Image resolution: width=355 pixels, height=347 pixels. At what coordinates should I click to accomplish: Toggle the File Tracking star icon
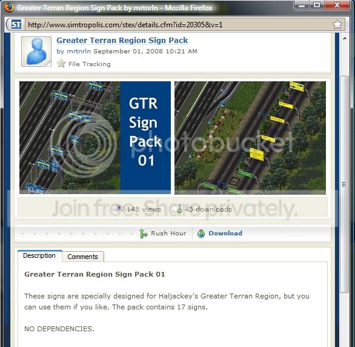click(x=61, y=64)
